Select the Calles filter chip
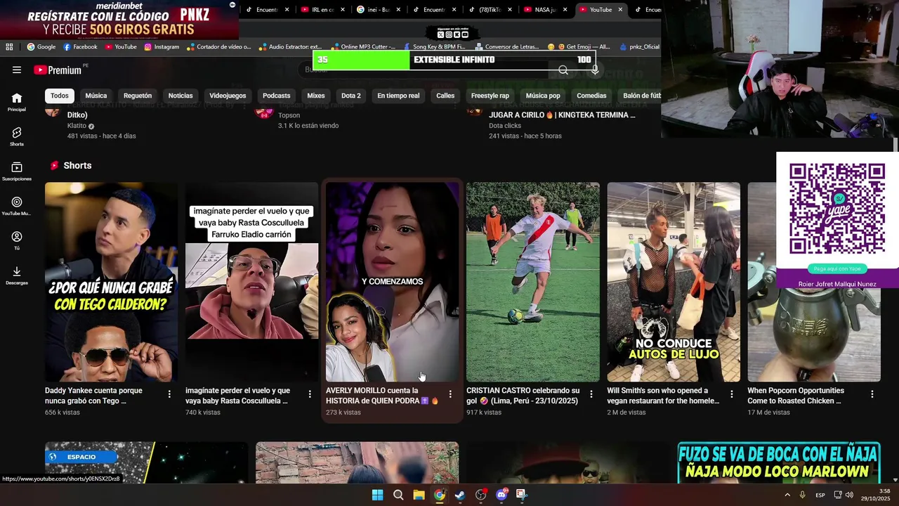Image resolution: width=899 pixels, height=506 pixels. (x=445, y=96)
